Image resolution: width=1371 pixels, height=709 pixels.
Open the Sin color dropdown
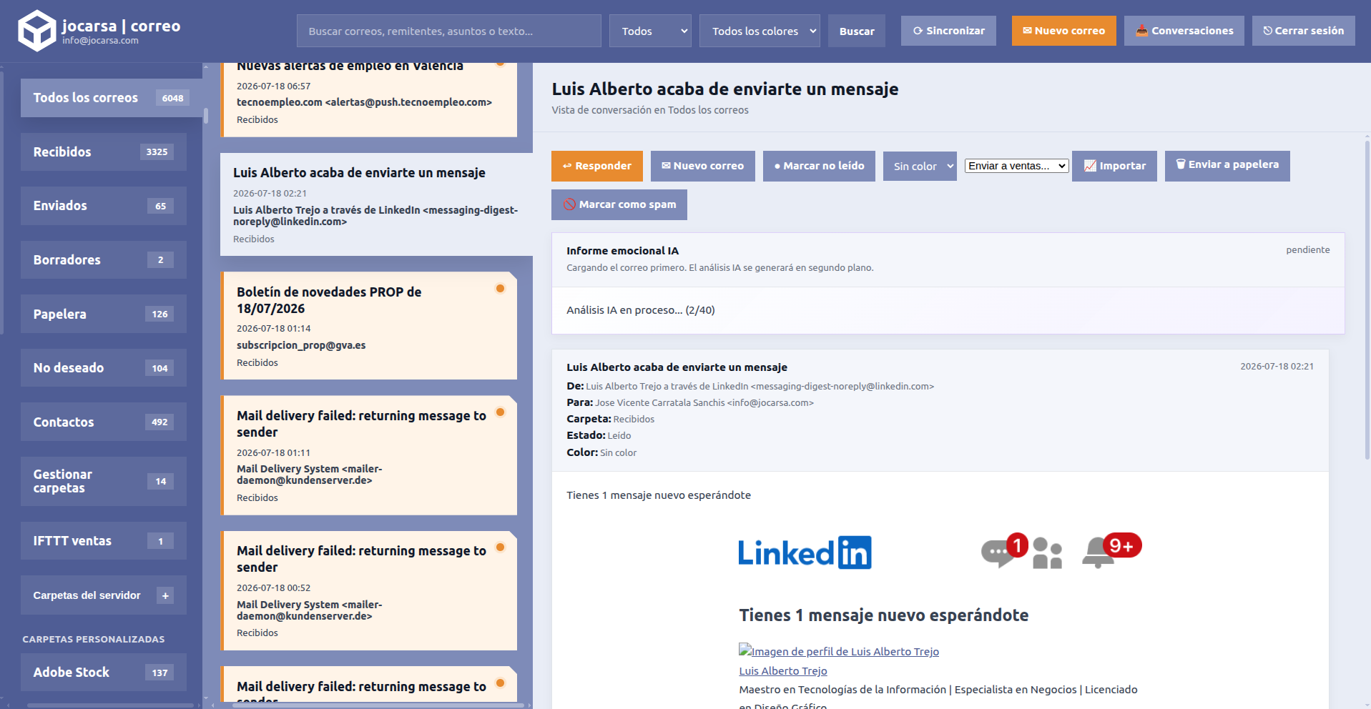point(920,166)
